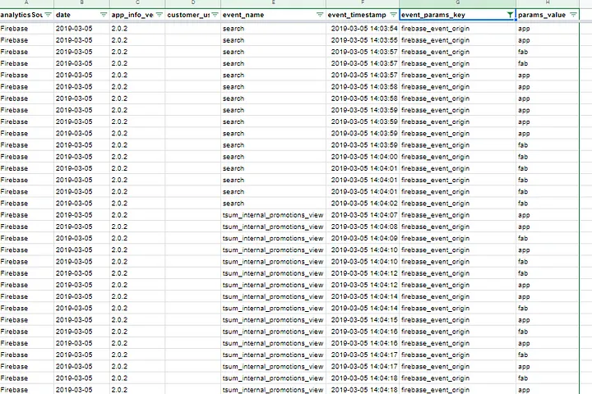Select the event_name header cell text
This screenshot has height=394, width=592.
pyautogui.click(x=243, y=15)
